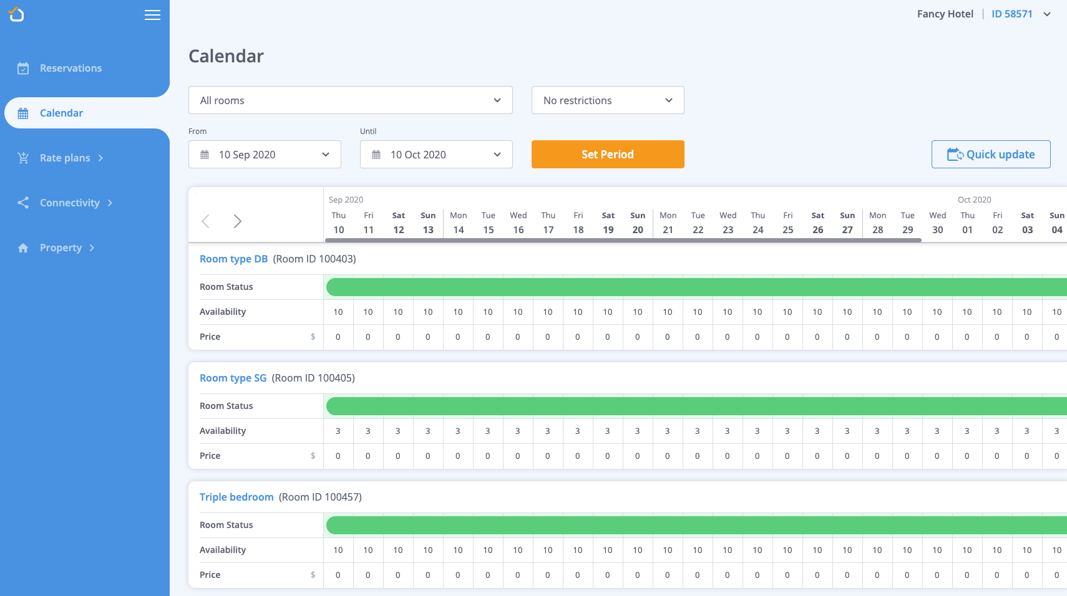Open the Reservations section icon
The height and width of the screenshot is (596, 1067).
tap(22, 67)
